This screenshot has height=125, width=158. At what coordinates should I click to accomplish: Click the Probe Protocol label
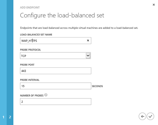[30, 50]
